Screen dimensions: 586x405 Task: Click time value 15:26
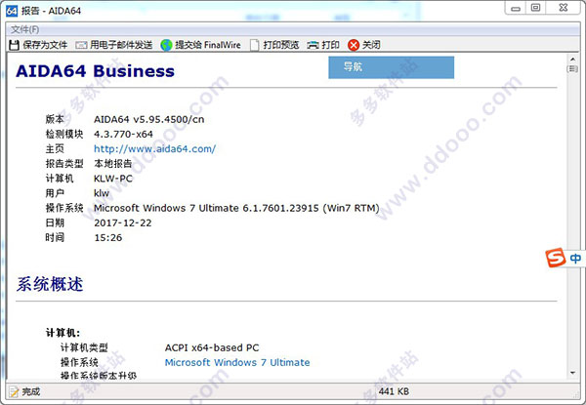tap(108, 237)
